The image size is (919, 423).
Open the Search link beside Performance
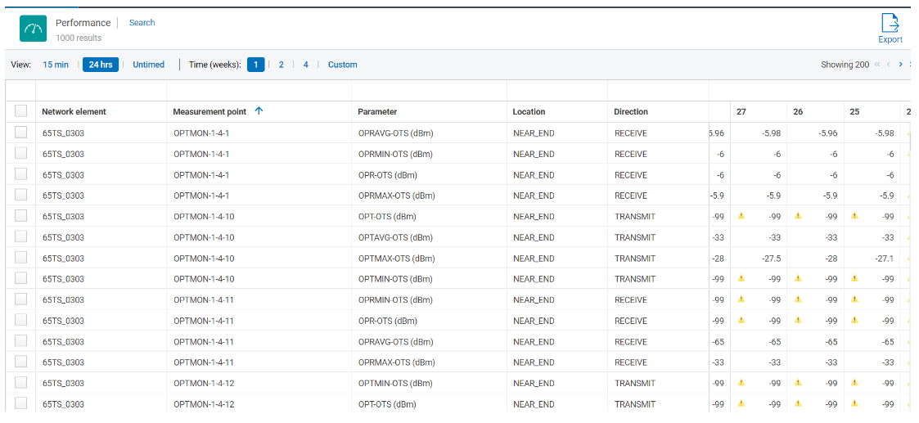coord(142,22)
